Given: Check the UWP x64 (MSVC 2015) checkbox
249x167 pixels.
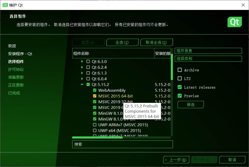Looking at the screenshot, I should point(95,130).
